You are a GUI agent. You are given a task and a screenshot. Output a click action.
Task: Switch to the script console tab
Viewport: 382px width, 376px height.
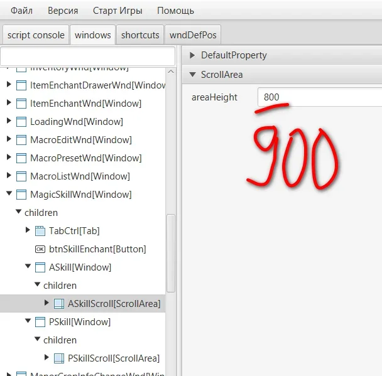tap(36, 35)
